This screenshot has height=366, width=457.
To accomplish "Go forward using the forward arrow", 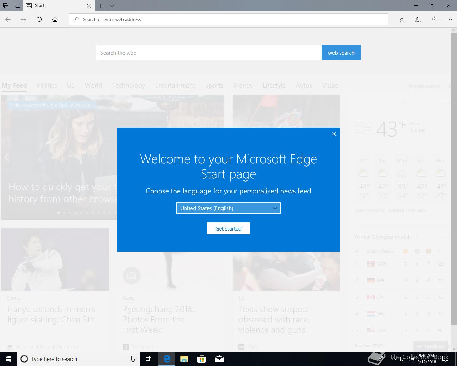I will pyautogui.click(x=24, y=19).
